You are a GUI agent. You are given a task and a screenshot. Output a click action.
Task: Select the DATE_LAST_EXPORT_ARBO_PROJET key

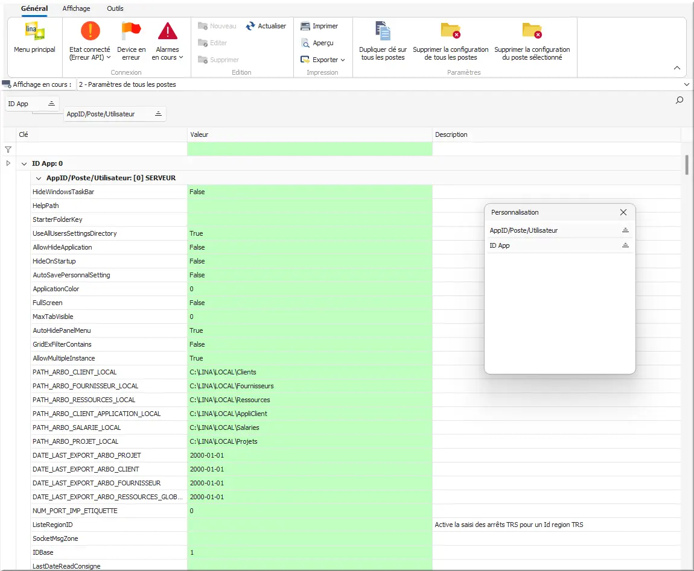click(x=87, y=455)
